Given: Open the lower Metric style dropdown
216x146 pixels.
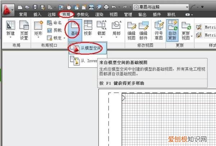Looking at the screenshot, I should (x=210, y=35).
